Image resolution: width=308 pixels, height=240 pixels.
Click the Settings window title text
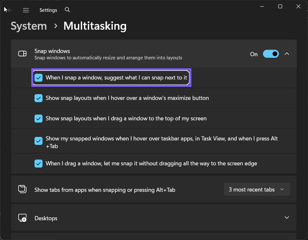click(48, 10)
